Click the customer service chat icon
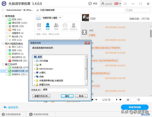Viewport: 152px width, 117px height. coord(90,4)
